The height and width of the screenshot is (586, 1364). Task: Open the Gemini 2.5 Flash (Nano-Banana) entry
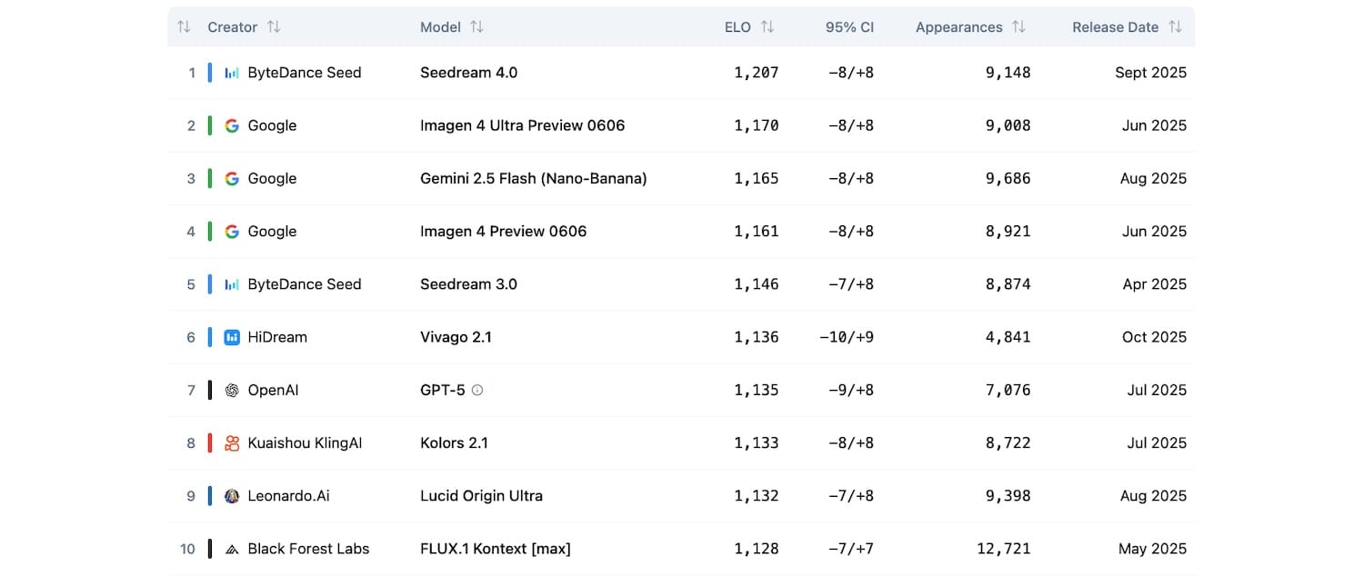pyautogui.click(x=533, y=178)
